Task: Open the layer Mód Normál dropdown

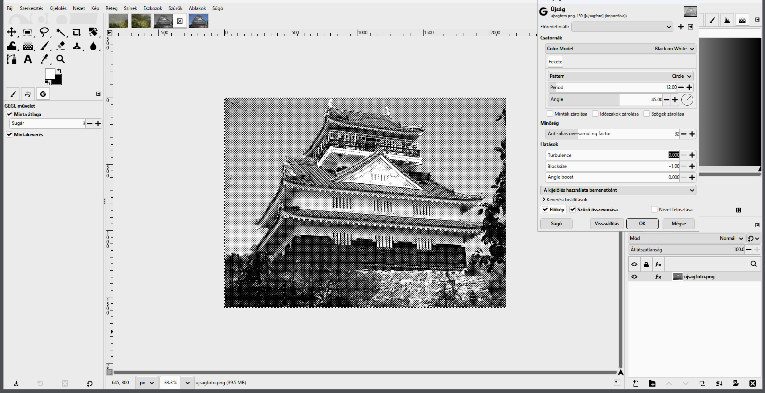Action: [x=687, y=238]
